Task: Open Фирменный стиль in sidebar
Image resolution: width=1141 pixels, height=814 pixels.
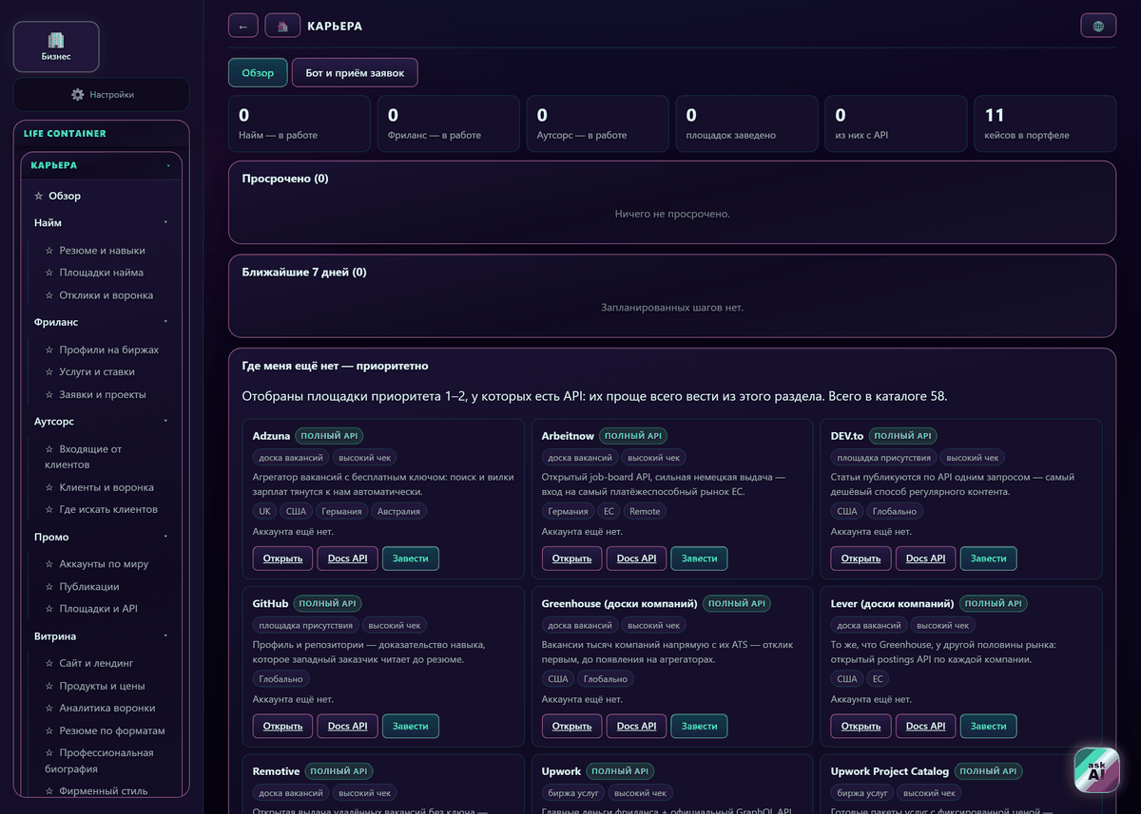Action: coord(103,790)
